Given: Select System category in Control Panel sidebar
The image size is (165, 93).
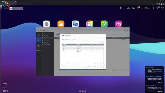Looking at the screenshot, I should 38,34.
